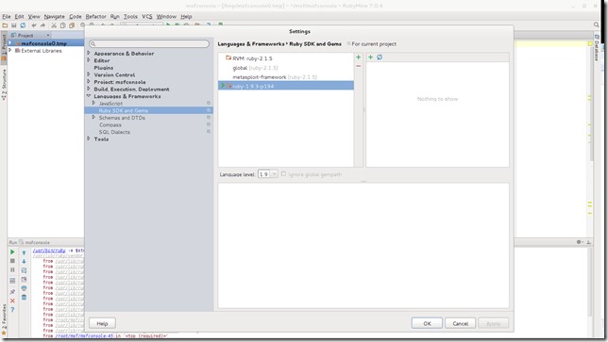Image resolution: width=608 pixels, height=342 pixels.
Task: Select metasploit-framework gemset
Action: [275, 77]
